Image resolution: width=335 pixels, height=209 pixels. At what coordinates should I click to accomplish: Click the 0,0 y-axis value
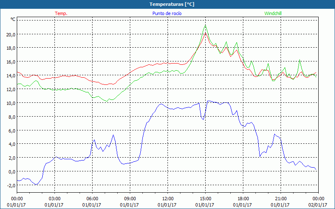pos(12,172)
